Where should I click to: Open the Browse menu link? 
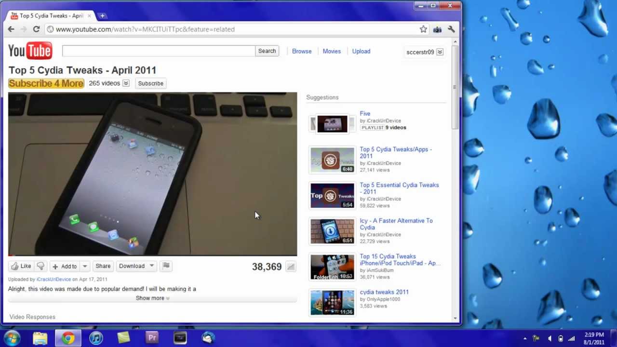302,51
